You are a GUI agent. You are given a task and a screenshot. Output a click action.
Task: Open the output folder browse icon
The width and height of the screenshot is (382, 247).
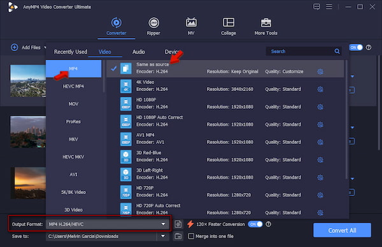[x=178, y=236]
